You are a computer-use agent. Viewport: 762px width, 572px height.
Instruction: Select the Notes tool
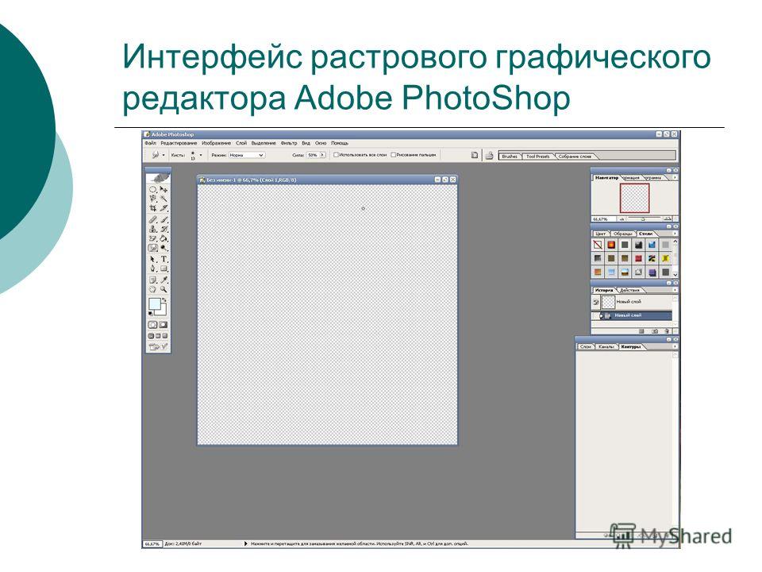coord(152,280)
